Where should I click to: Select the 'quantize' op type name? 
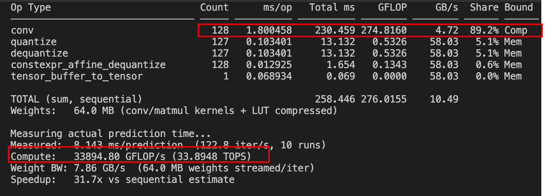pyautogui.click(x=34, y=42)
